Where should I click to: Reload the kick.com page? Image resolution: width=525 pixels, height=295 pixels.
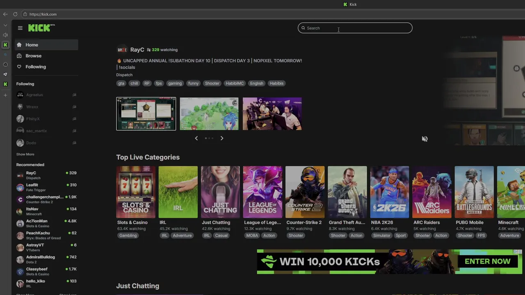pyautogui.click(x=15, y=14)
